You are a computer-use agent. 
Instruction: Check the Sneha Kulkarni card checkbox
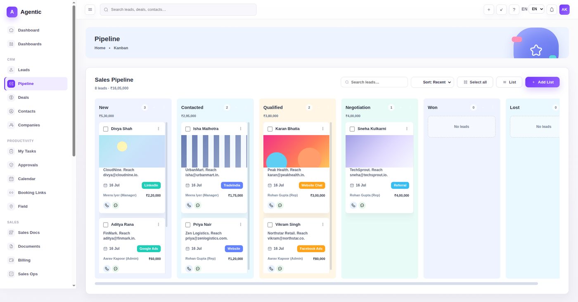pyautogui.click(x=352, y=129)
